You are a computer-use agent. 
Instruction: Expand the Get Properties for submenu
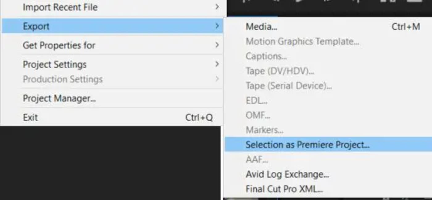[58, 45]
